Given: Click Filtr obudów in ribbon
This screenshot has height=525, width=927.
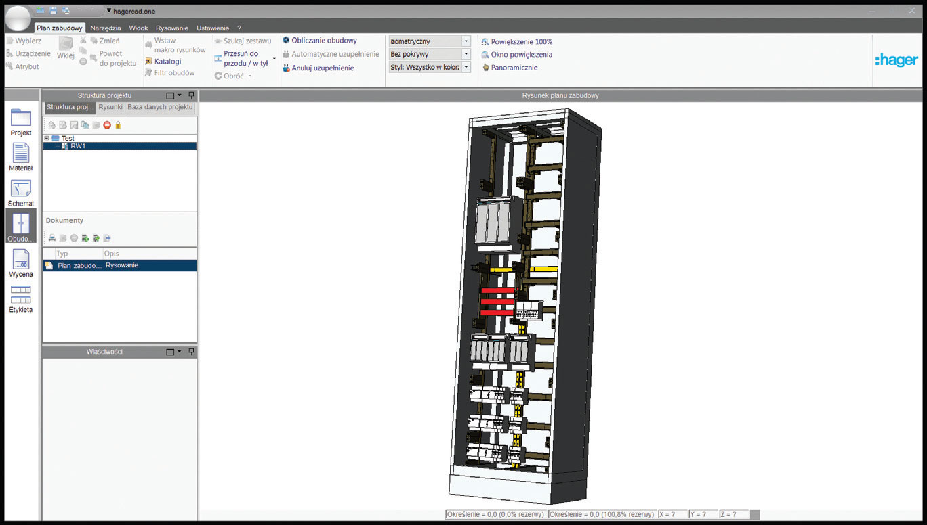Looking at the screenshot, I should pyautogui.click(x=169, y=72).
